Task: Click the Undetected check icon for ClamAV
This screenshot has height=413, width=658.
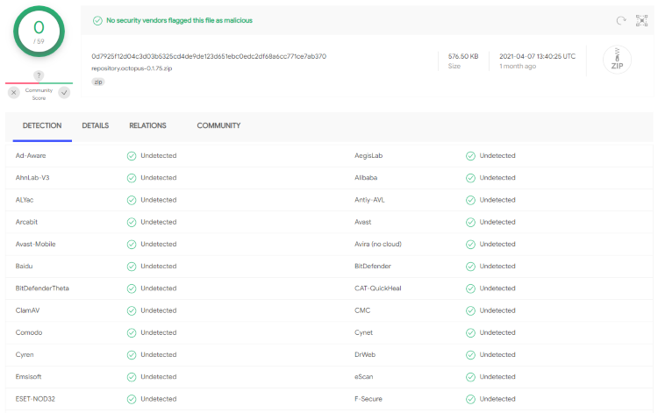Action: point(132,310)
